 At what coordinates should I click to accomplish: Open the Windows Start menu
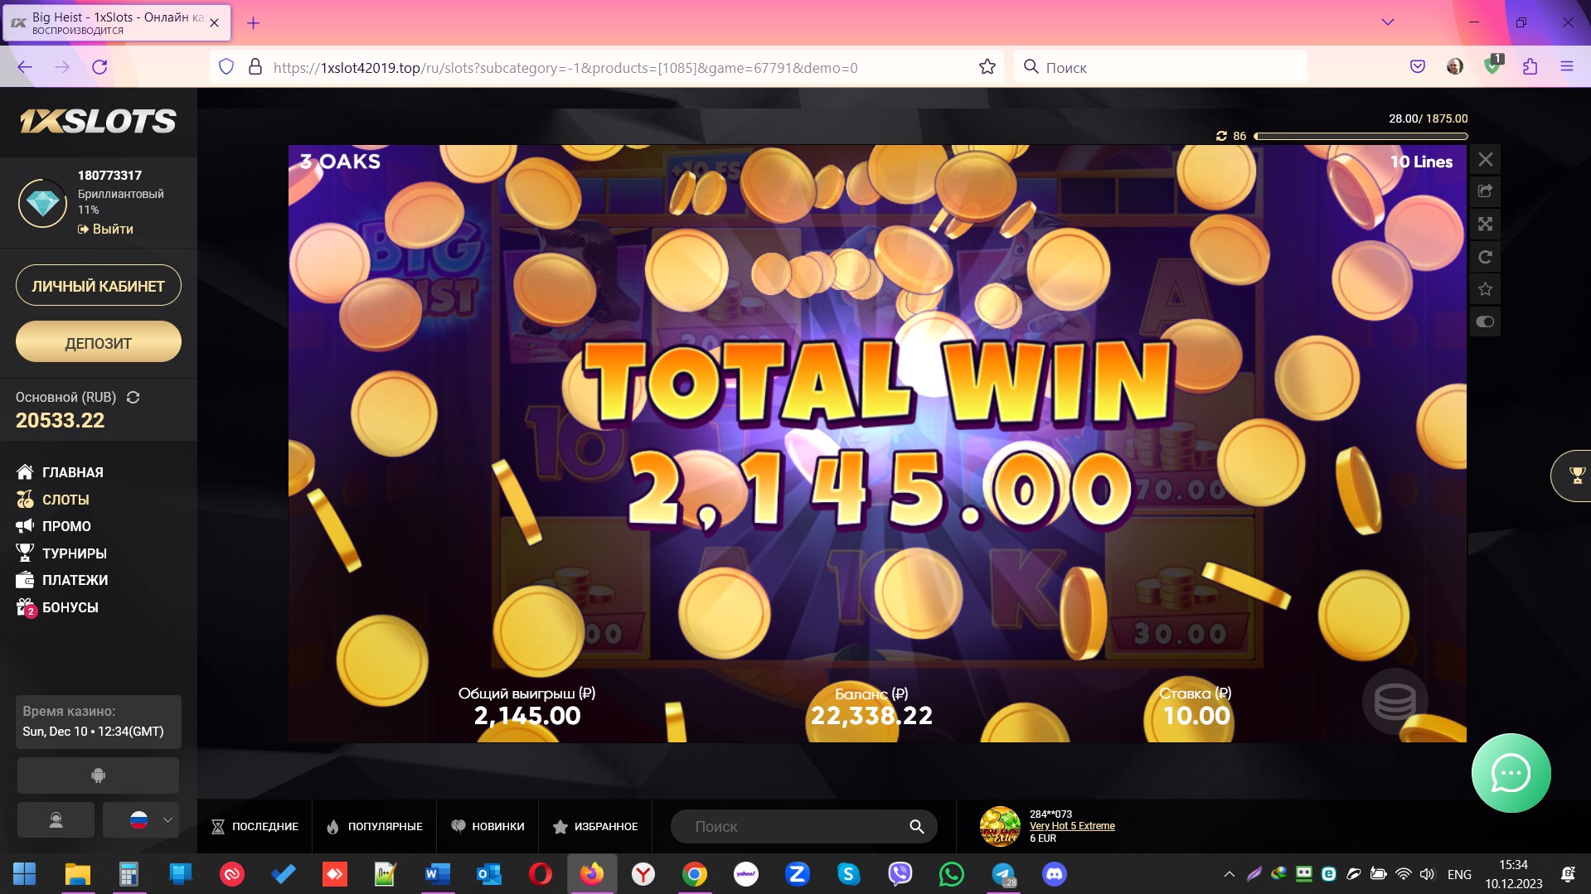tap(24, 874)
